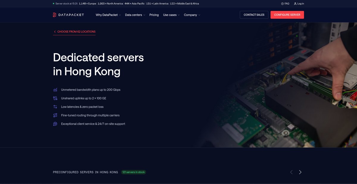
Task: Click the 131 × Latin America stock entry
Action: click(157, 4)
